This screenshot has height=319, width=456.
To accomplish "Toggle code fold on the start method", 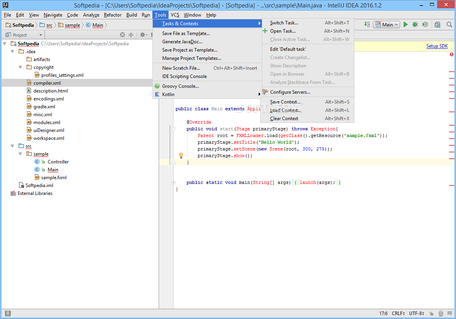I will tap(173, 129).
